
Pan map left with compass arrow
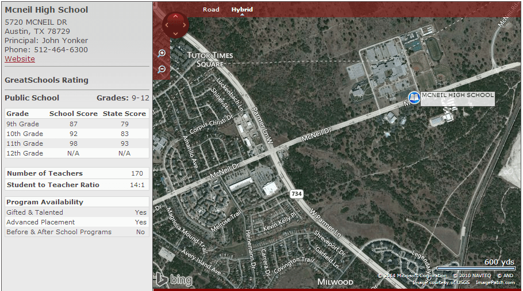167,25
